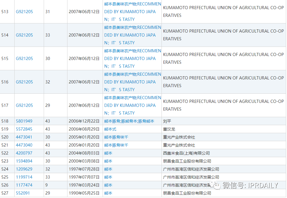Viewport: 287px width, 198px height.
Task: Select applicant 朋昌食品工业股份有限公司 in row 527
Action: (x=187, y=193)
